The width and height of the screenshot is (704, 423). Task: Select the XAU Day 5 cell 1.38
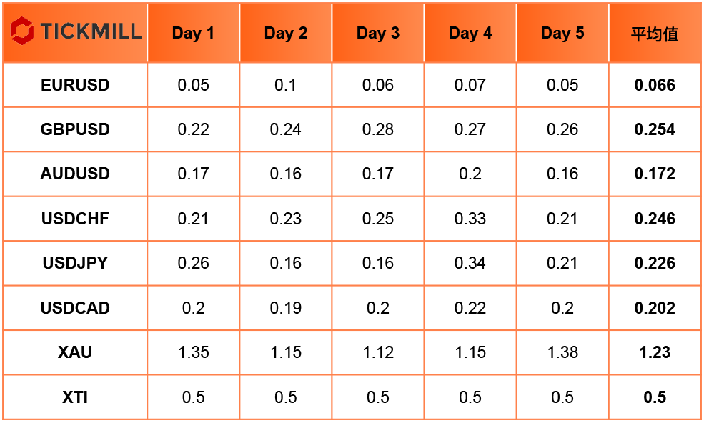pos(562,352)
